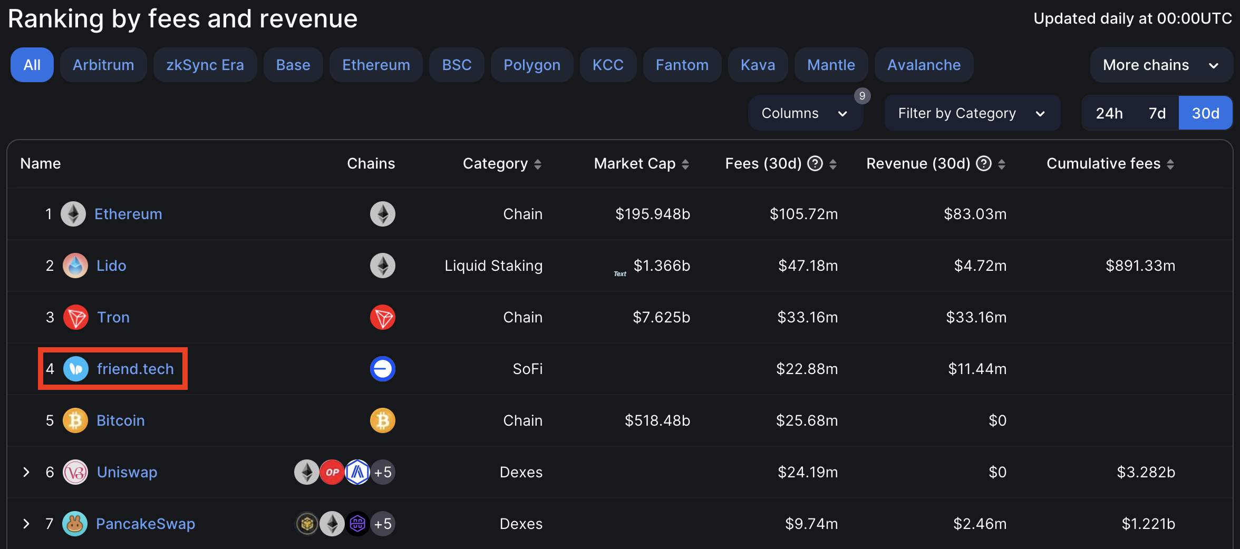Select the 30d time range
1240x549 pixels.
tap(1205, 113)
